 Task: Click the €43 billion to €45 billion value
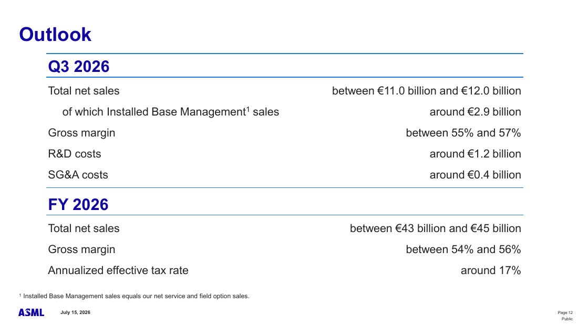[x=436, y=228]
